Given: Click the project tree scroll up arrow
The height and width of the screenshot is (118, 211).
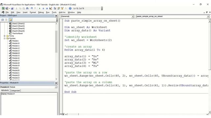Looking at the screenshot, I should 56,24.
